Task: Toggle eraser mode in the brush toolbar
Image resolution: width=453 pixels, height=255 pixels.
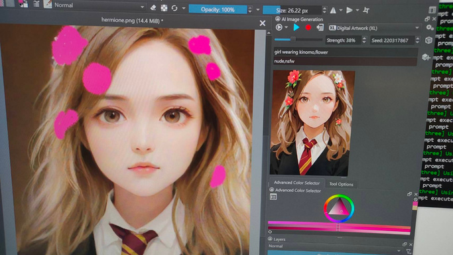Action: (153, 8)
